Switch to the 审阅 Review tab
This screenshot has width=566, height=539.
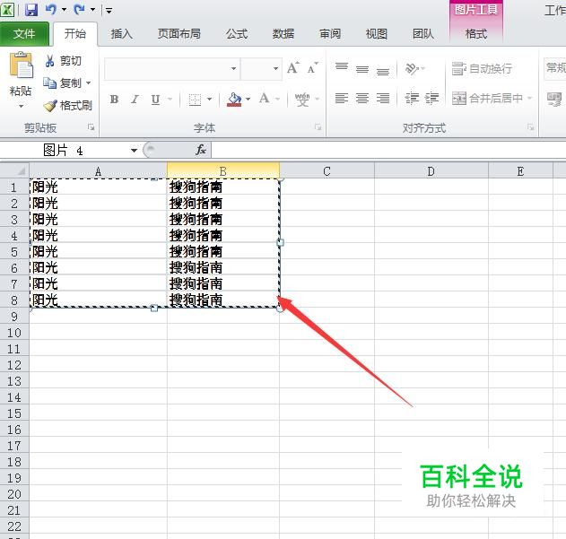[330, 34]
